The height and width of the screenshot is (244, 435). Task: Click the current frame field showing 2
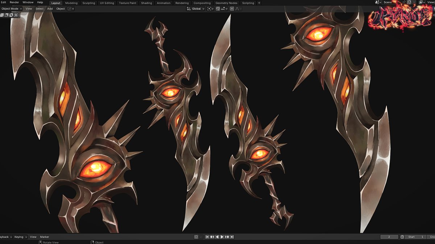(389, 237)
